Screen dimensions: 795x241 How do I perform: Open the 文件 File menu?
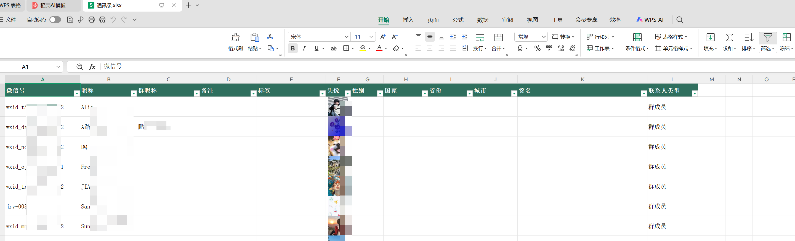[x=8, y=20]
